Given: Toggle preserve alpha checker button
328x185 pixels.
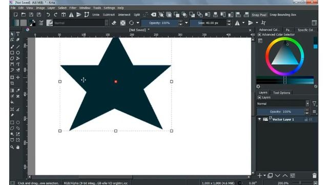Looking at the screenshot, I should click(x=123, y=23).
